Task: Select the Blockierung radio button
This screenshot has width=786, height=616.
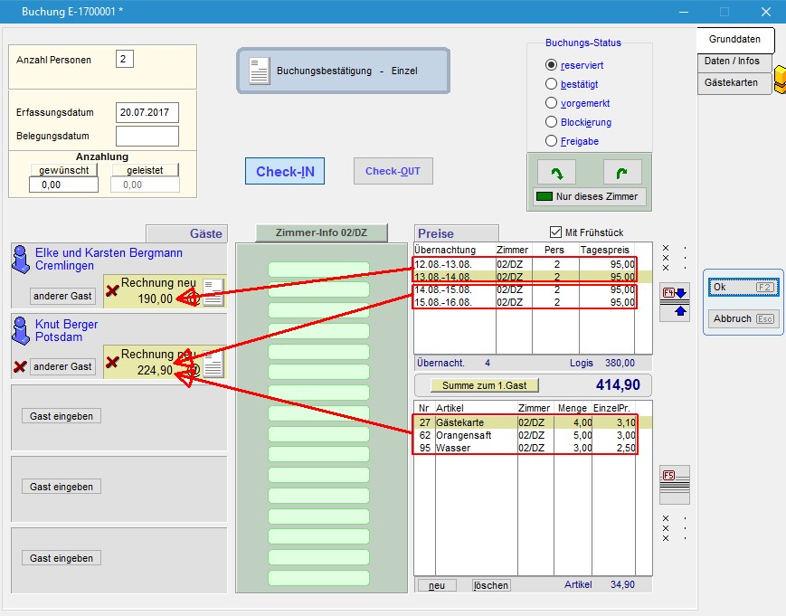Action: pyautogui.click(x=552, y=122)
